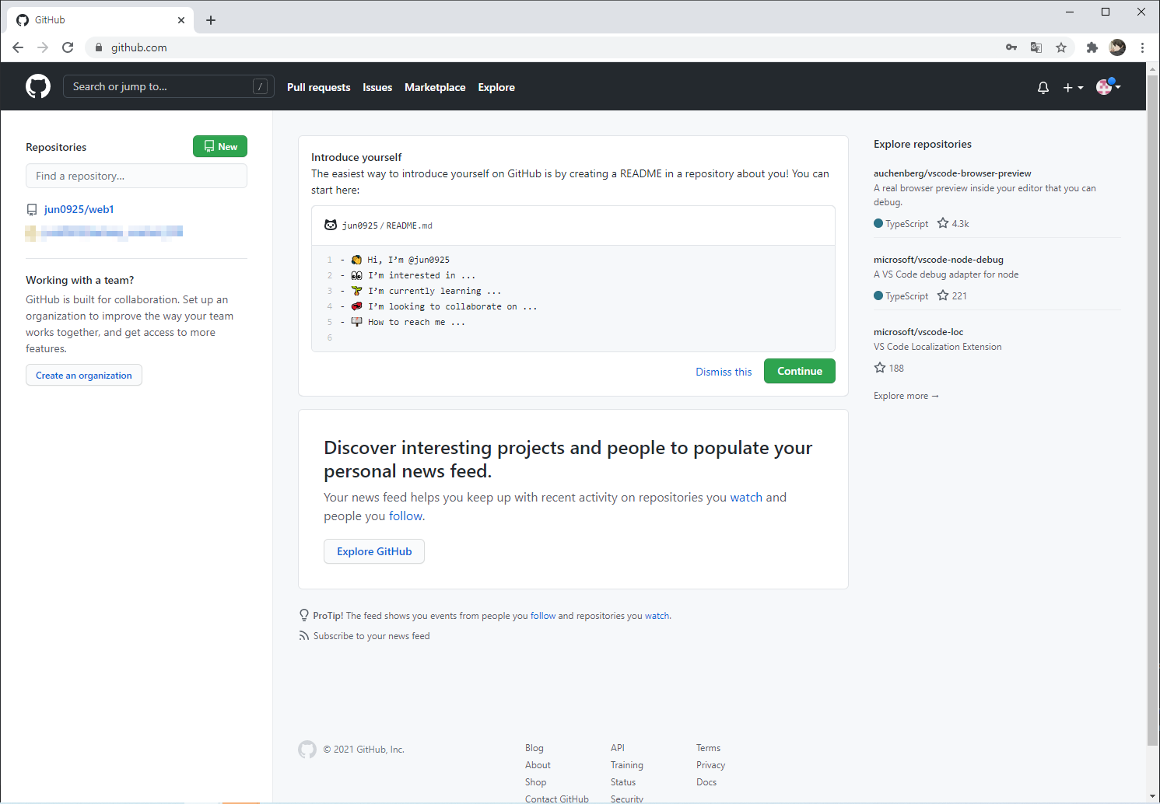Click the repo icon beside jun0925/web1

(x=32, y=210)
